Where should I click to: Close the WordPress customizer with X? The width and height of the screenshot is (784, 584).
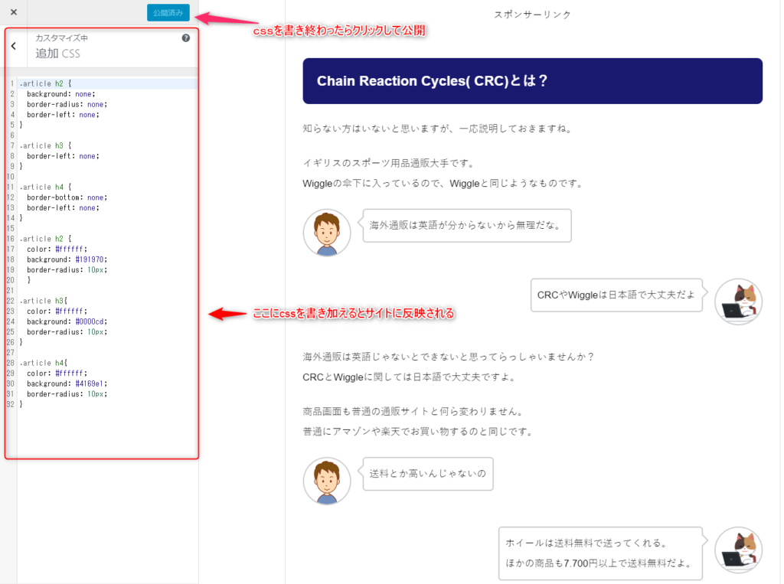[x=14, y=12]
